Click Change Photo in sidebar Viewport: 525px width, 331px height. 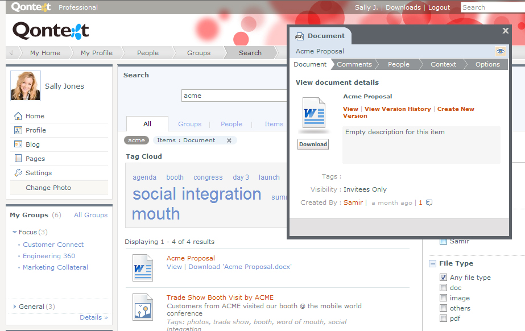click(48, 188)
